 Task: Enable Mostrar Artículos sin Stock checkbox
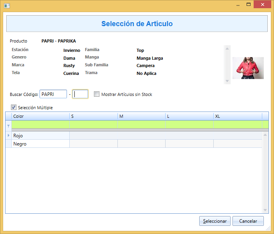(97, 94)
